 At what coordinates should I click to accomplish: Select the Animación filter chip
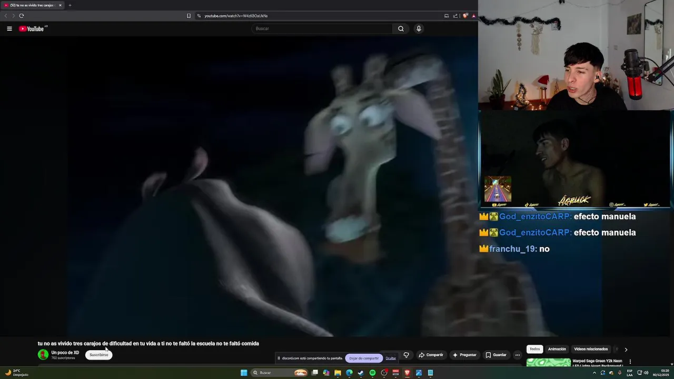pos(557,349)
